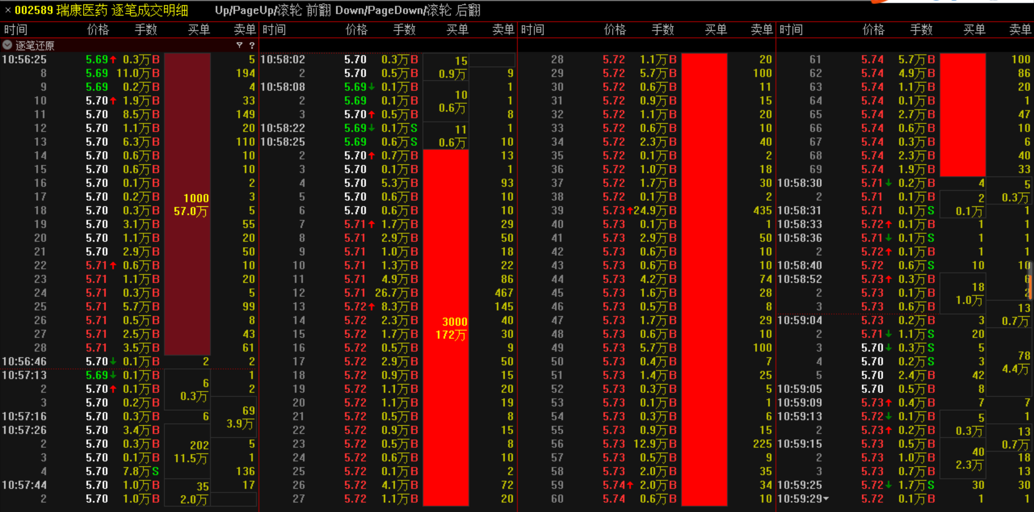Click the green down arrow beside 5.69 at 10:58:08

tap(371, 87)
